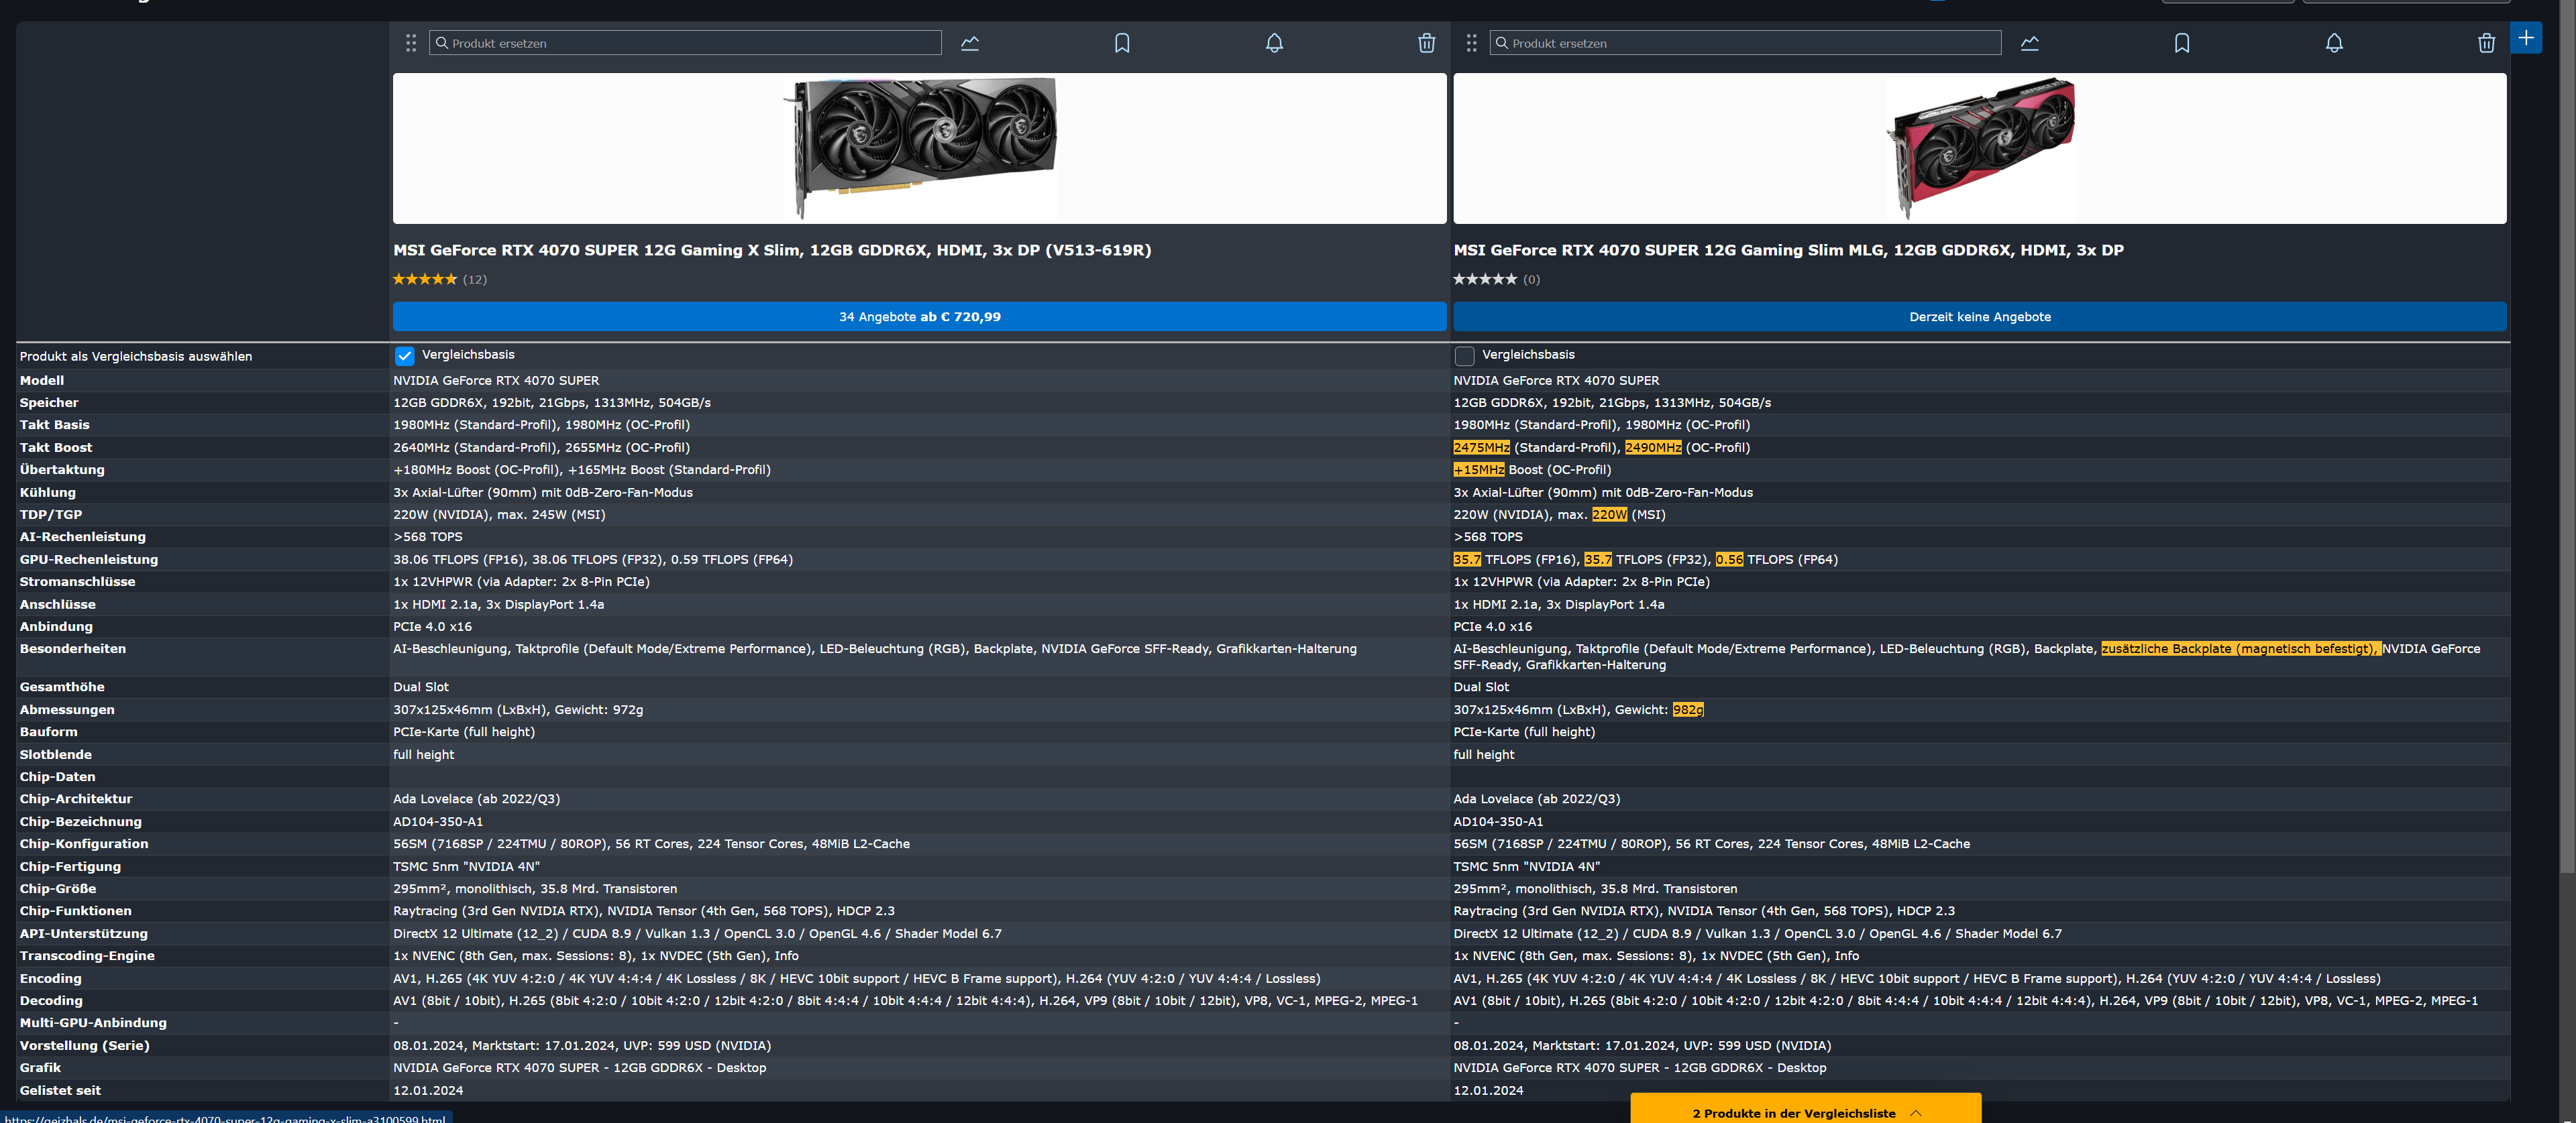Open MSI Gaming X Slim product title link
The width and height of the screenshot is (2576, 1123).
coord(771,250)
